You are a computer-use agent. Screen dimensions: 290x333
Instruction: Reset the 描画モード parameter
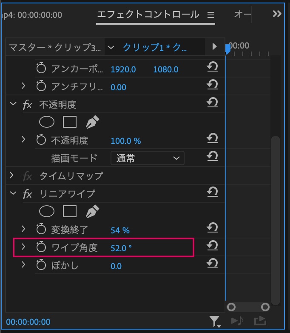click(212, 156)
